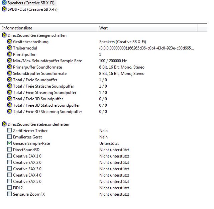Click the Total / Freie 3D Soundpuffer label
This screenshot has height=209, width=214.
pos(38,99)
